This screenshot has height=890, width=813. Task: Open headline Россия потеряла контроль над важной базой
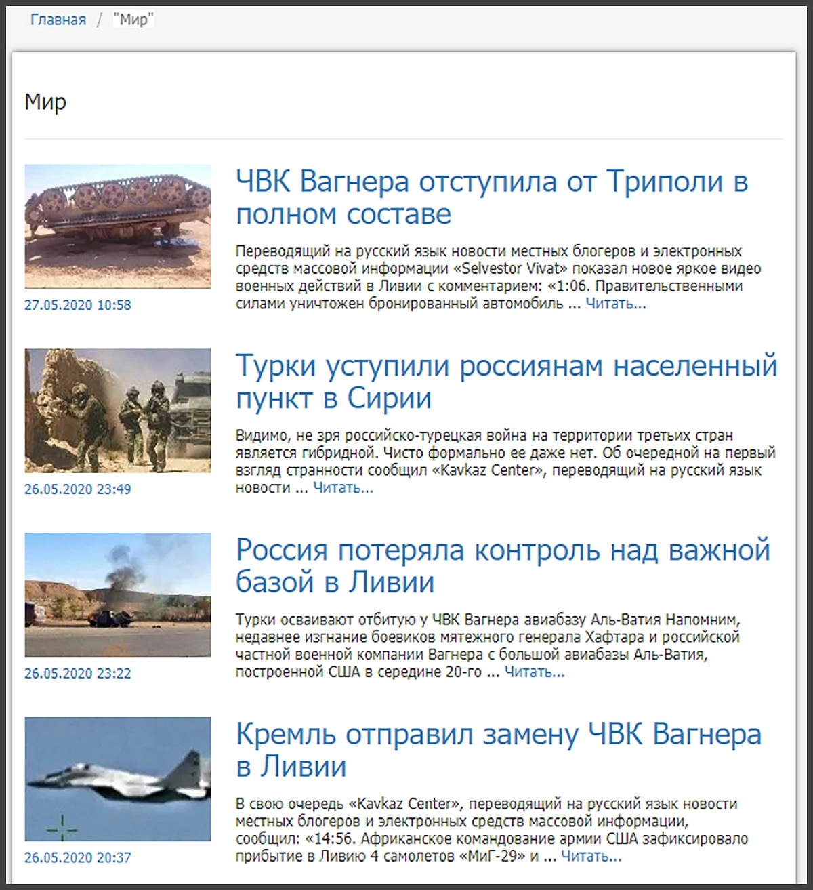click(x=502, y=566)
